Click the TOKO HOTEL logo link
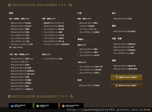152x112 pixels. (x=16, y=47)
